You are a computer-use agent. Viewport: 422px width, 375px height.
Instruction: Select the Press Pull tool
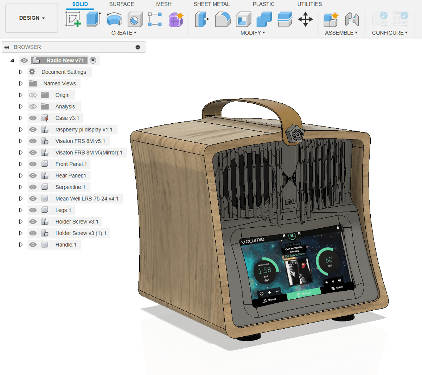202,19
